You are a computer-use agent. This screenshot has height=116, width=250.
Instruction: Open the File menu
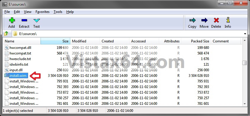click(7, 12)
